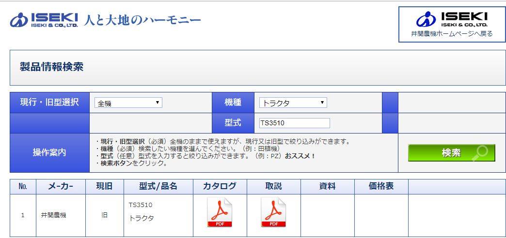Follow the 井関農機ホームページへ戻る link
Image resolution: width=506 pixels, height=238 pixels.
point(451,34)
